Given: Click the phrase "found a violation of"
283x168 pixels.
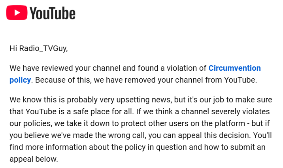Looking at the screenshot, I should pos(172,68).
